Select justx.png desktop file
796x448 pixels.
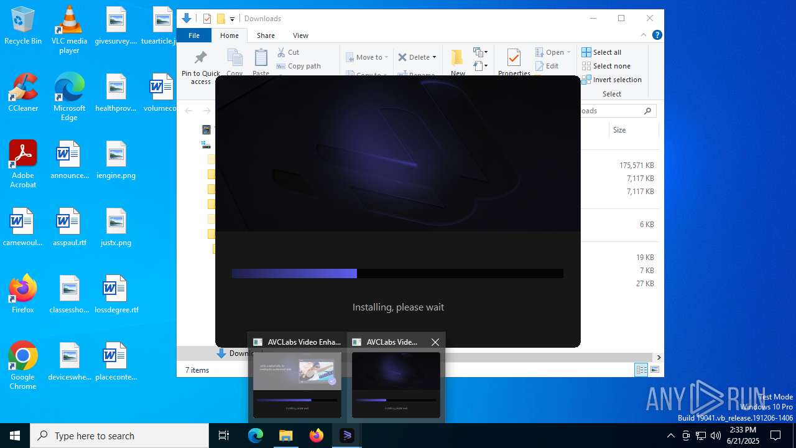point(116,228)
